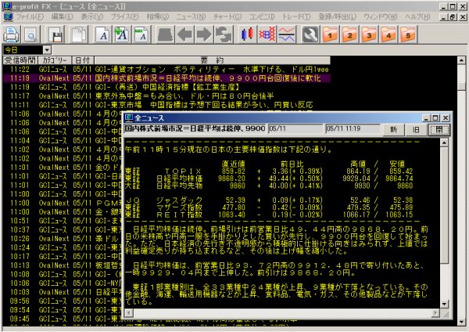This screenshot has height=332, width=469.
Task: Sort by 日付 column header
Action: (83, 60)
